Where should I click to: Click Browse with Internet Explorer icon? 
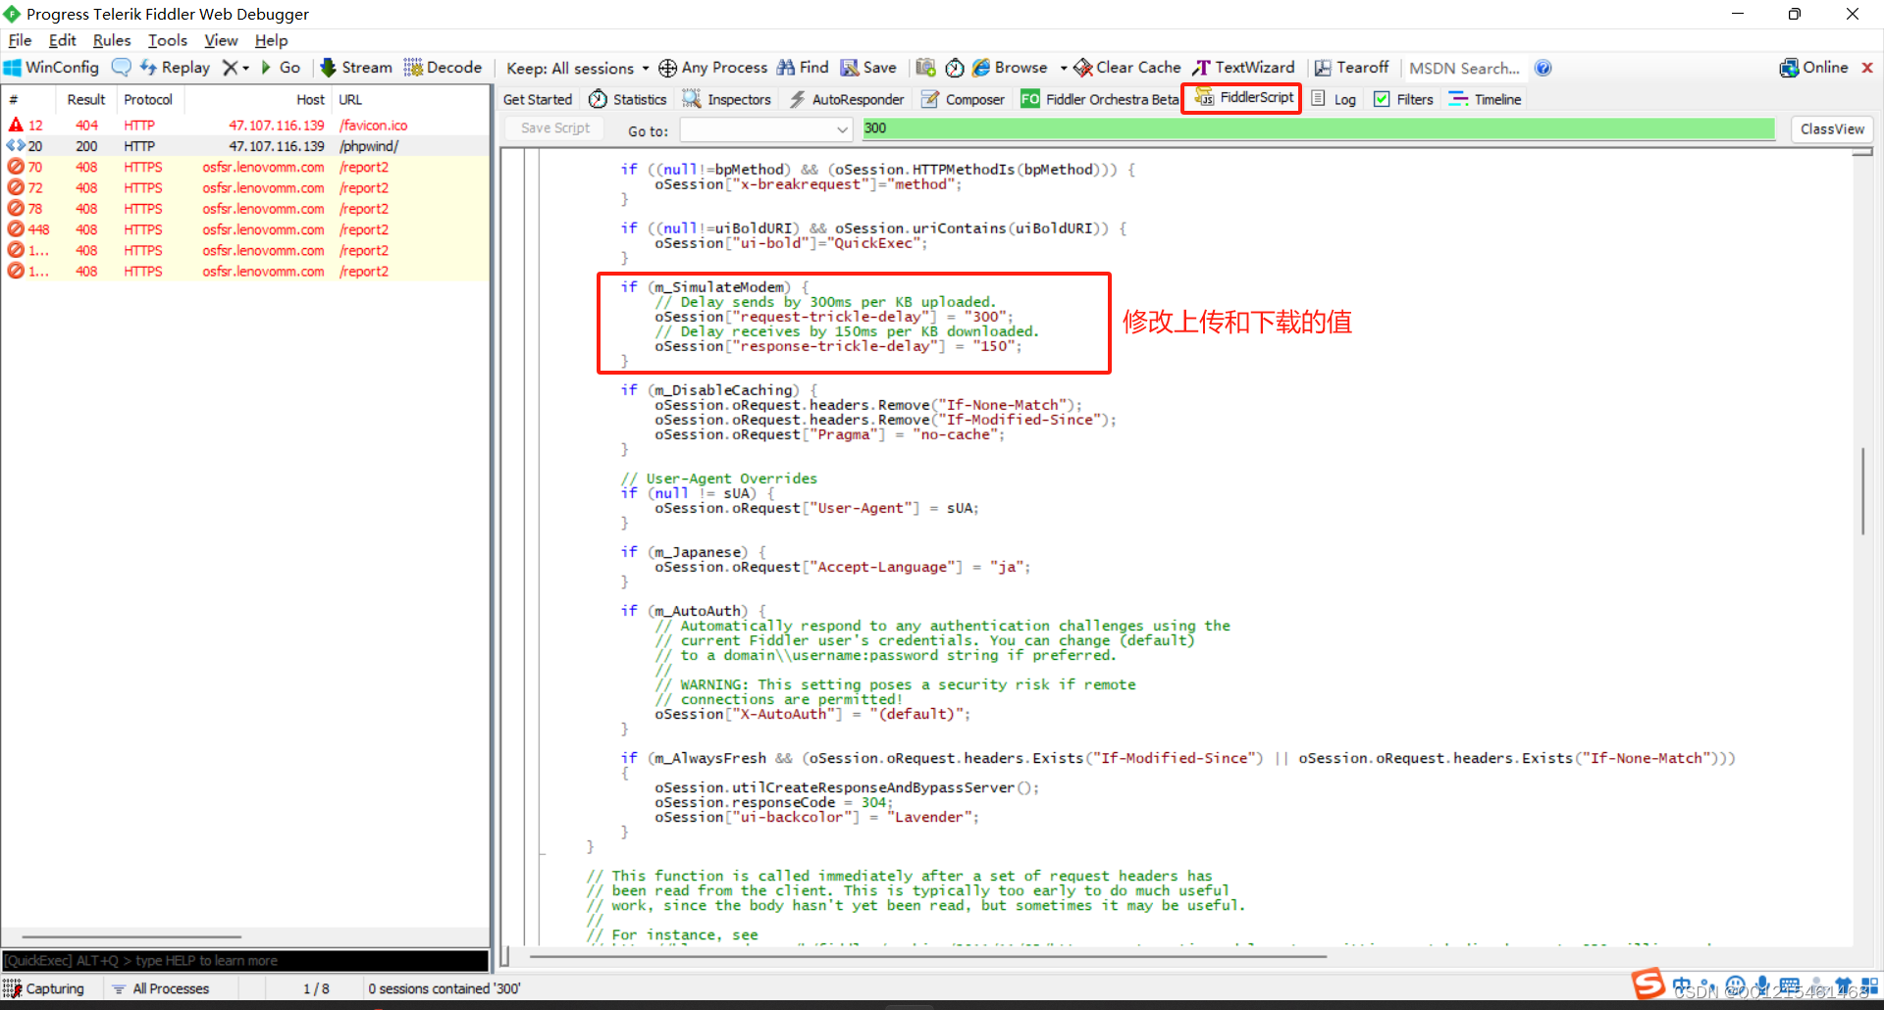click(1010, 68)
